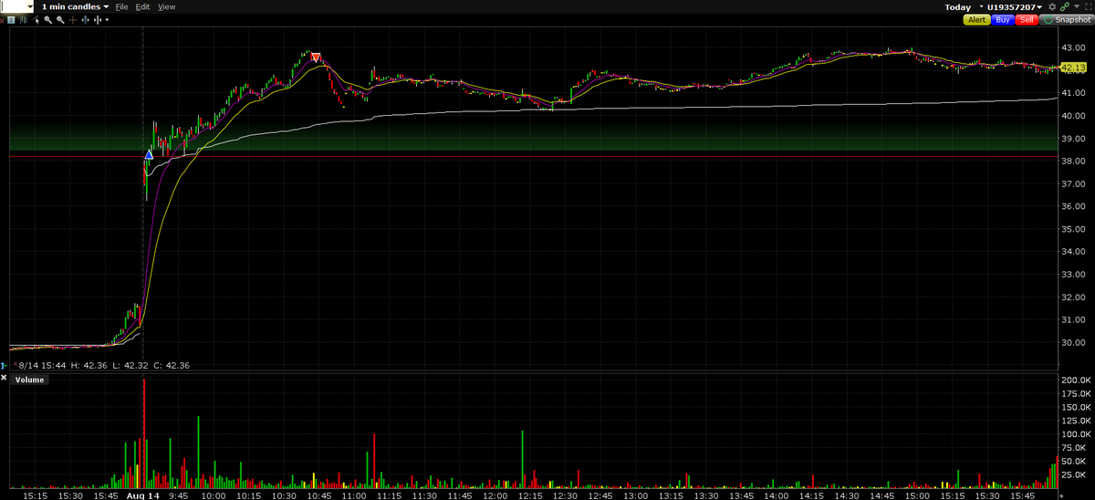Click the 38.00 price axis label
The image size is (1095, 500).
(1071, 161)
